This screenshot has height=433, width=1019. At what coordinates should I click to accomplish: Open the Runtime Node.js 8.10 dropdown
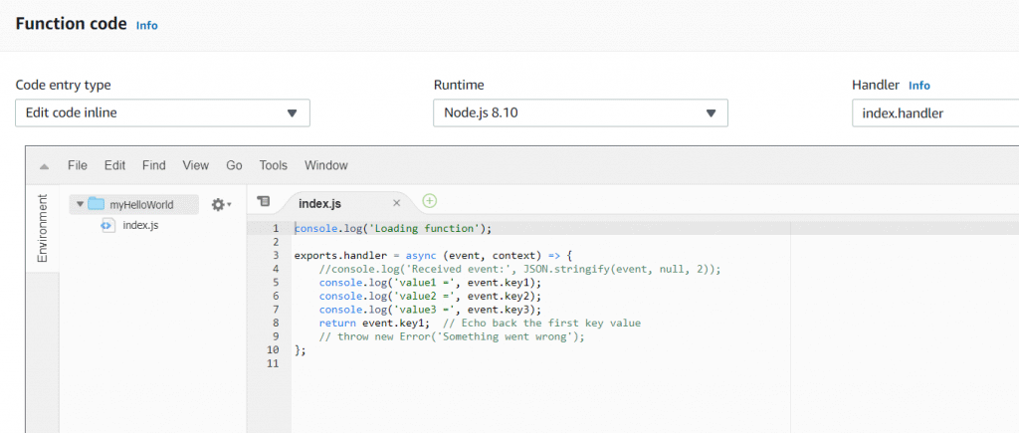580,113
